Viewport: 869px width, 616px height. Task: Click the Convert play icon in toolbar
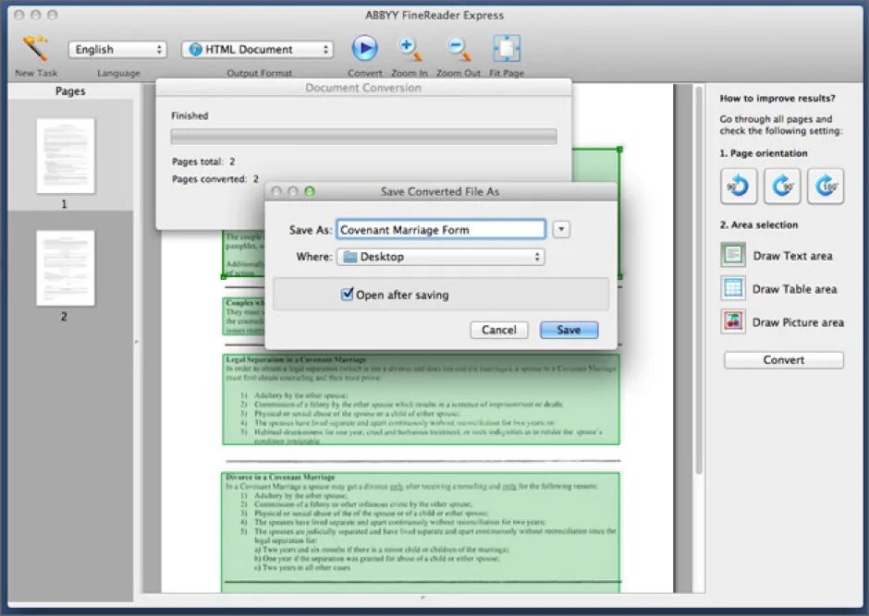coord(364,48)
